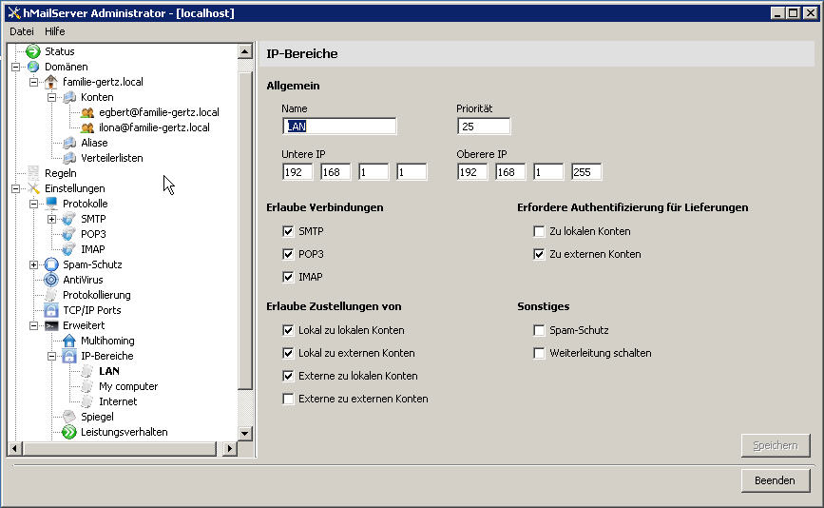
Task: Uncheck the POP3 connections checkbox
Action: pyautogui.click(x=288, y=254)
